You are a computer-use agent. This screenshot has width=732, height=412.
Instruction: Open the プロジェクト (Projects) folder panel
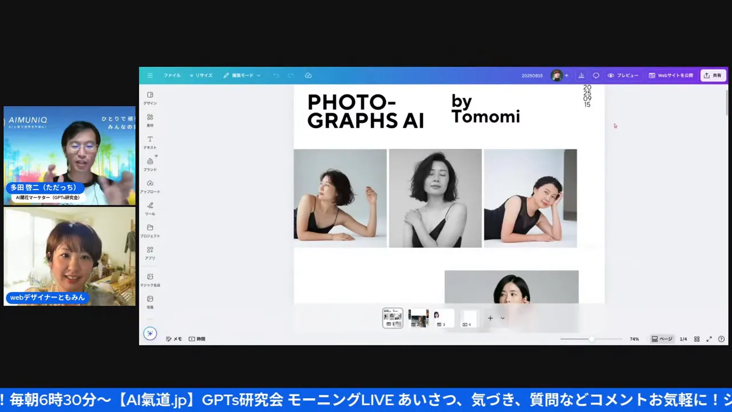(x=150, y=231)
